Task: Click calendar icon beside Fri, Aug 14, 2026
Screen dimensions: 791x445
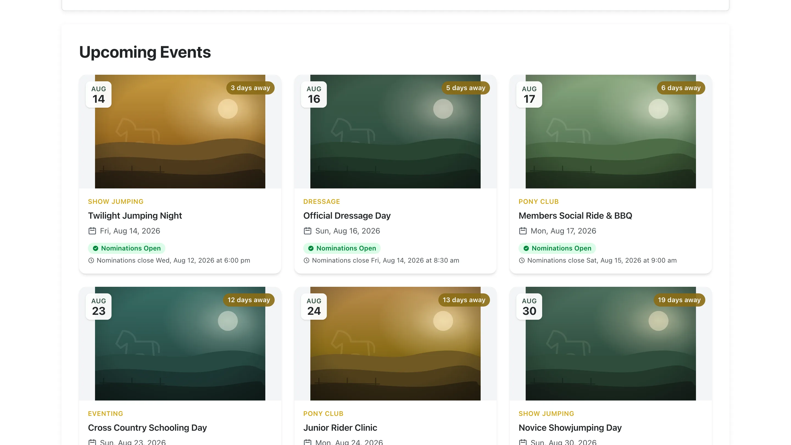Action: coord(92,231)
